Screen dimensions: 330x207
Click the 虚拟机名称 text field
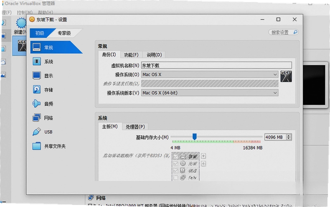tap(216, 65)
